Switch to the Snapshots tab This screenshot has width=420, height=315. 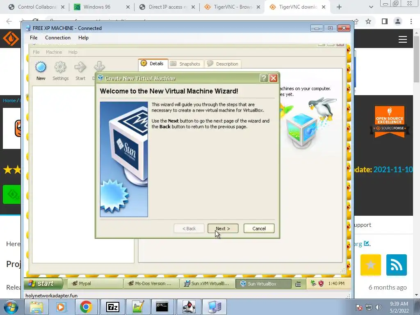(x=186, y=64)
